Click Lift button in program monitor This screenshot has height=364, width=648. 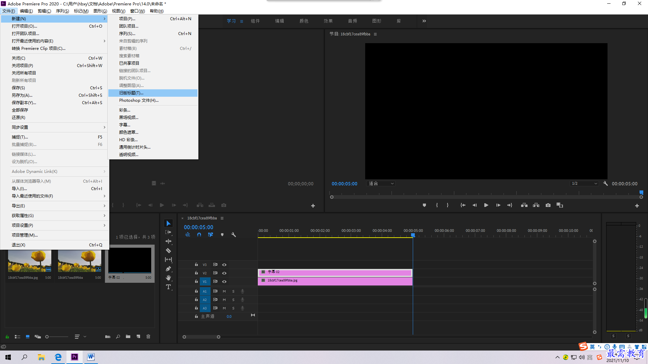click(x=524, y=205)
